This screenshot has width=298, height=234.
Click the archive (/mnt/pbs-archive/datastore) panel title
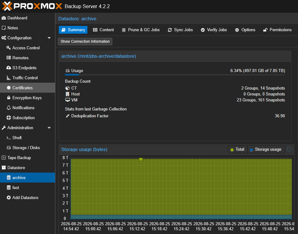tap(99, 56)
